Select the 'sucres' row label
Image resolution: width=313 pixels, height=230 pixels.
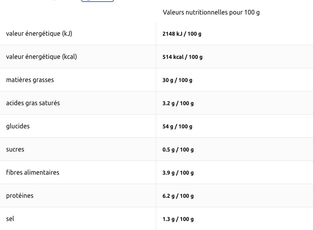coord(15,150)
